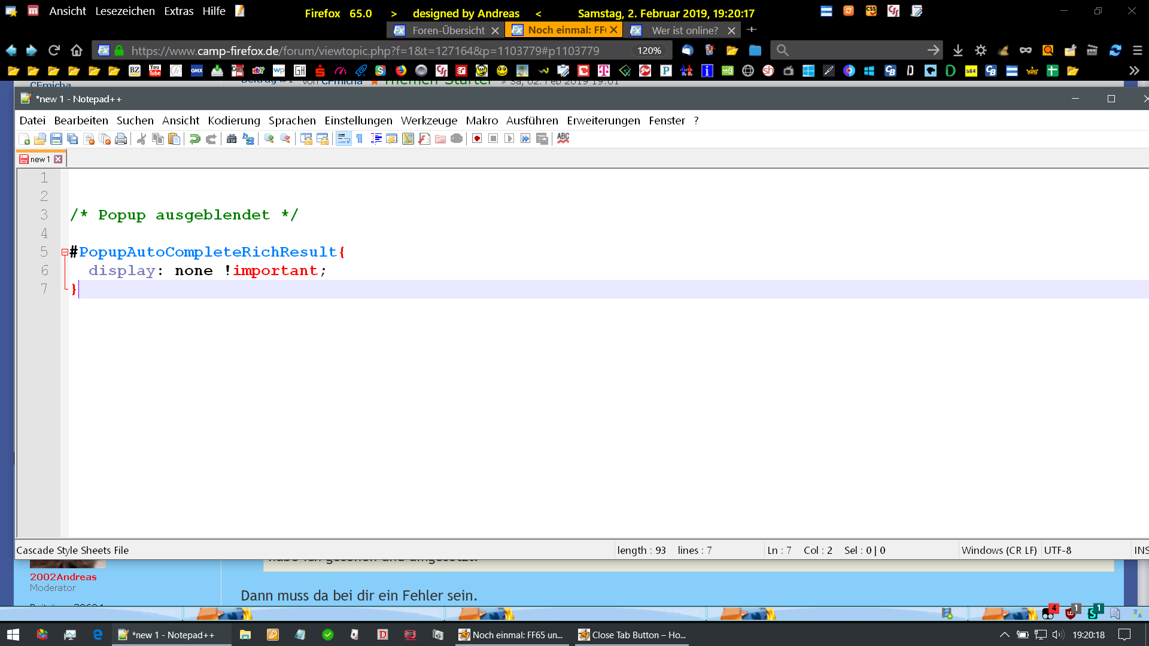Switch to Foren-Übersicht browser tab
The width and height of the screenshot is (1149, 646).
pos(448,30)
